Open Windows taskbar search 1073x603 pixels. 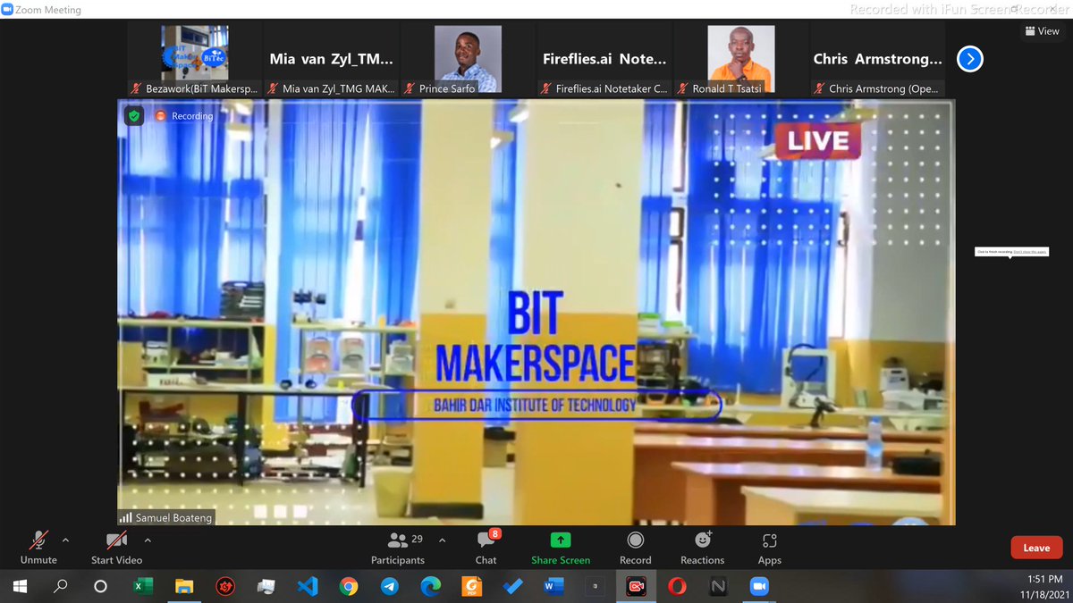tap(61, 587)
